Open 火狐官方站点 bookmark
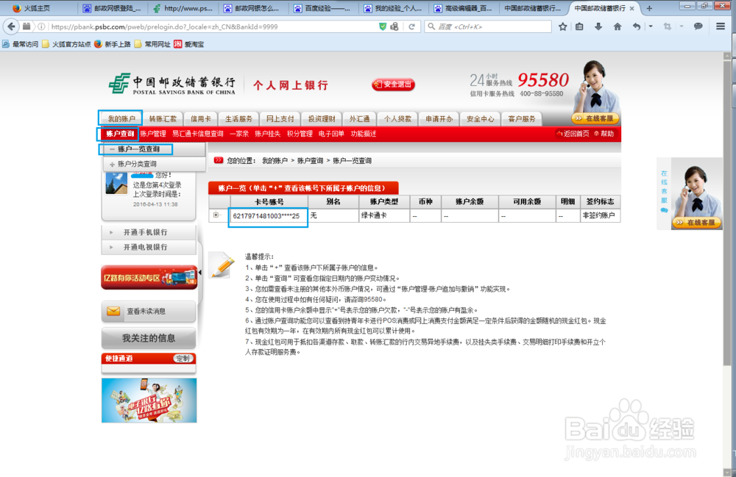 coord(66,44)
